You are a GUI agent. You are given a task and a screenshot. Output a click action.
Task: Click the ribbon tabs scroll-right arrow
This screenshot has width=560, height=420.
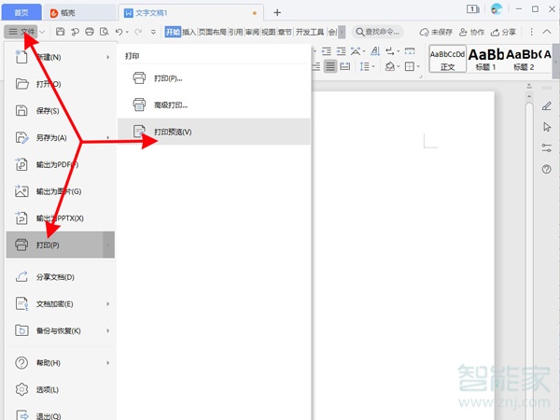pyautogui.click(x=342, y=32)
